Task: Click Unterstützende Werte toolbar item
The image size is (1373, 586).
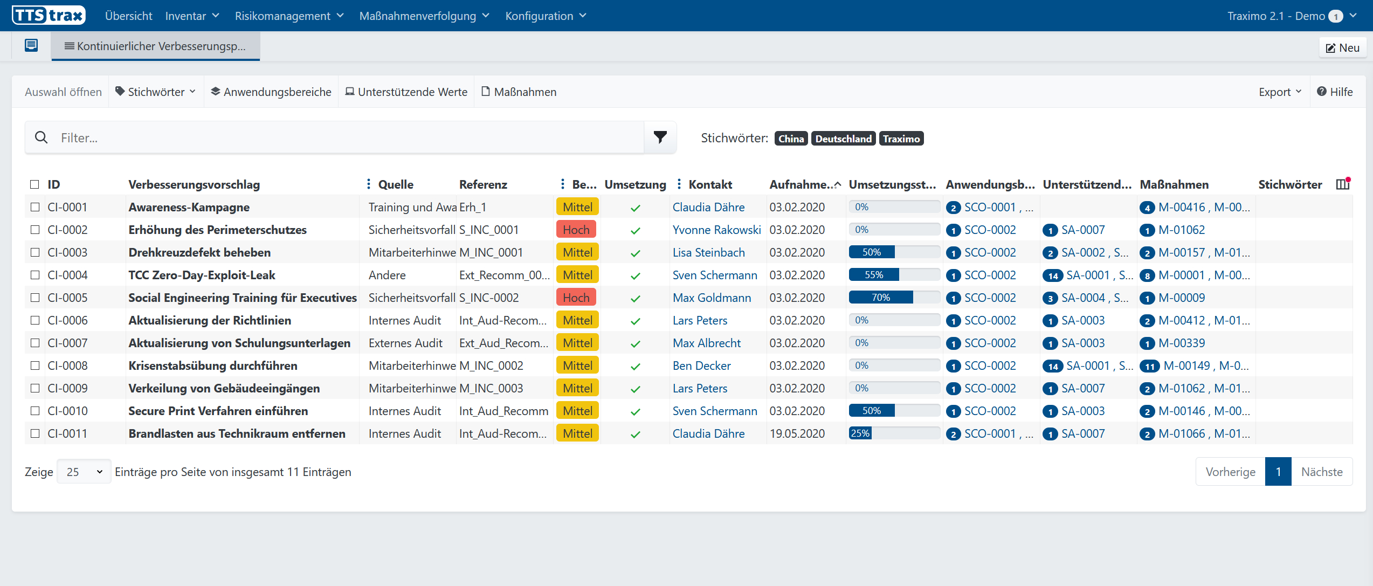Action: click(406, 92)
